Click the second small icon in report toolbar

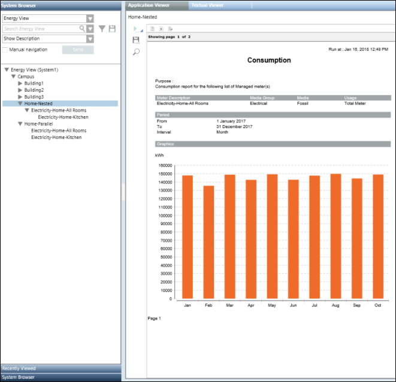[161, 29]
